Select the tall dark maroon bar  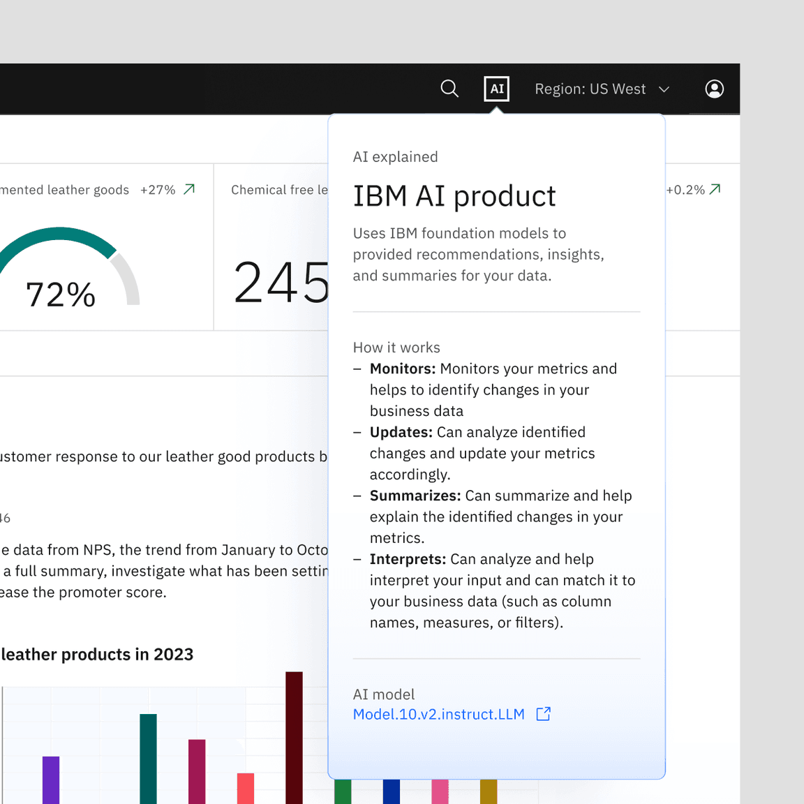[295, 738]
